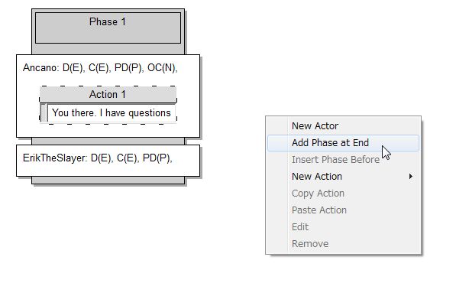The height and width of the screenshot is (283, 456).
Task: Select the Action 1 header
Action: 108,94
